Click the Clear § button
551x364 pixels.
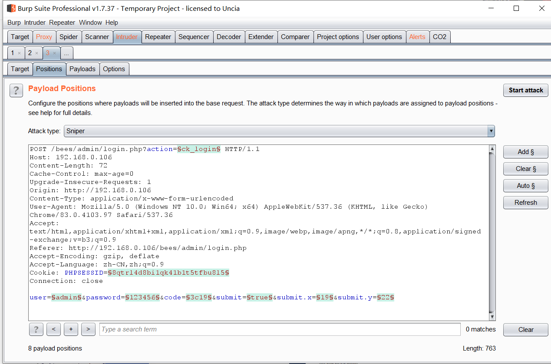(526, 169)
